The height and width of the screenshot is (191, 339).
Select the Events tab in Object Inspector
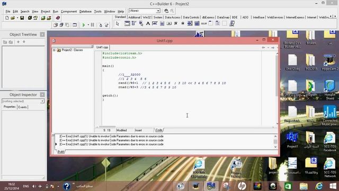pos(22,107)
